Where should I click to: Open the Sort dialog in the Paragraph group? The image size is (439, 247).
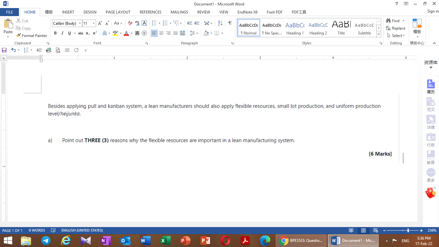click(x=220, y=23)
